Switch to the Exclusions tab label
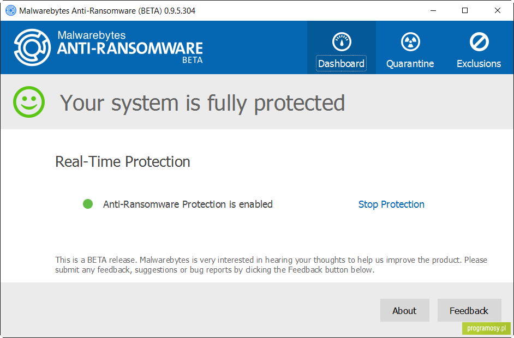This screenshot has height=338, width=514. coord(479,64)
